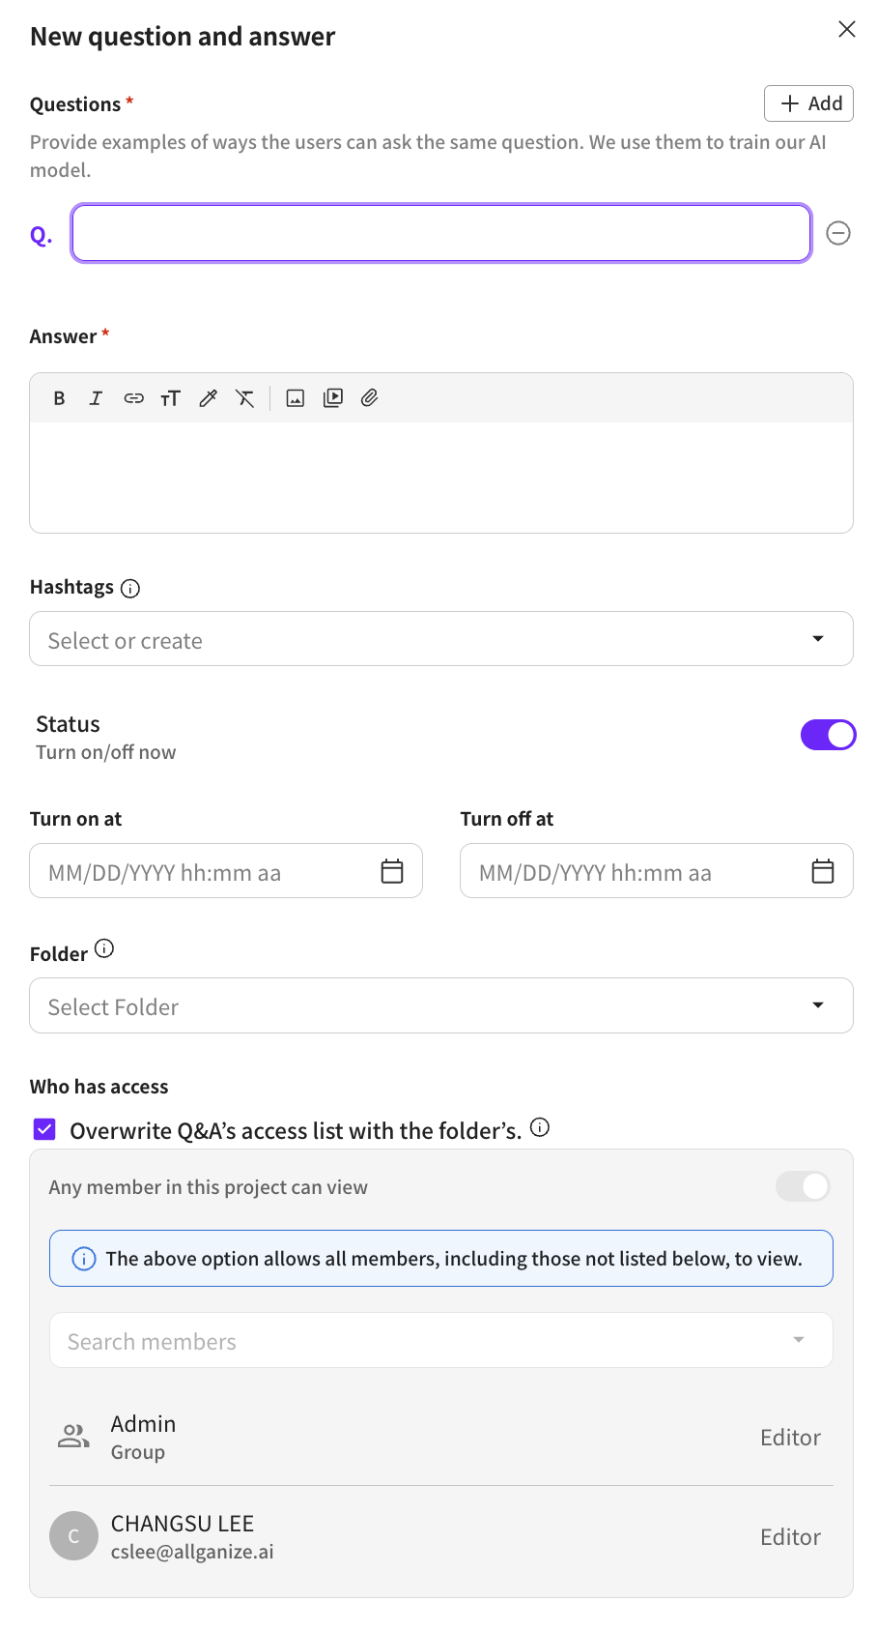
Task: Apply italic formatting in the answer toolbar
Action: pyautogui.click(x=96, y=398)
